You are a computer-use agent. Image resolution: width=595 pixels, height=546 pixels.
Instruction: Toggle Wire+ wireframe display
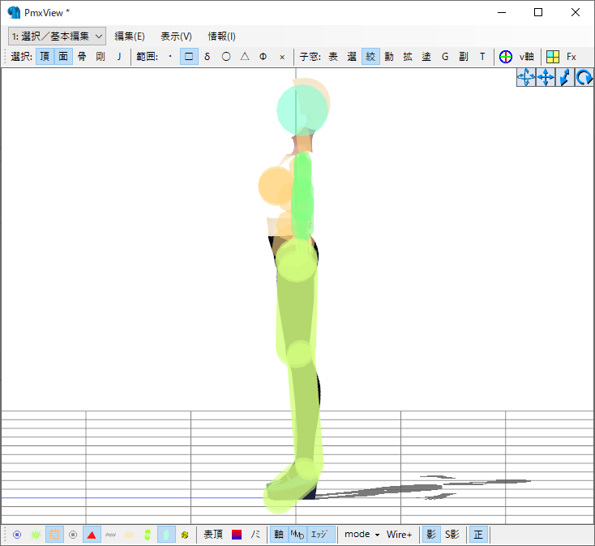(399, 535)
